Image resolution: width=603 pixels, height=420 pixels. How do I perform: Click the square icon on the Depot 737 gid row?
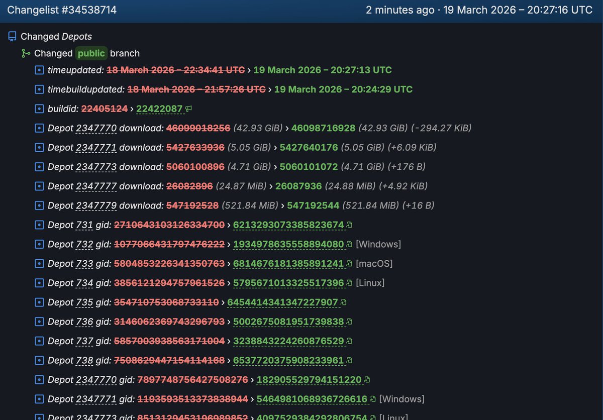(39, 341)
